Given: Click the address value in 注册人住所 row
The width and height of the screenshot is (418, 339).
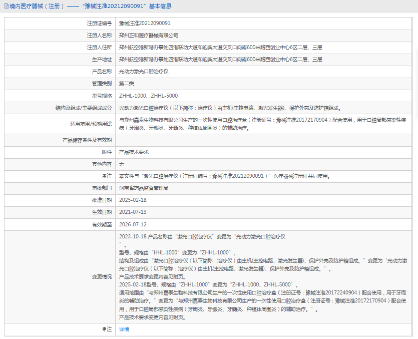Looking at the screenshot, I should click(x=220, y=48).
